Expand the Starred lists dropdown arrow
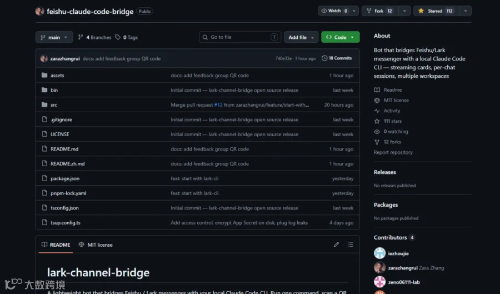The width and height of the screenshot is (500, 294). [465, 11]
